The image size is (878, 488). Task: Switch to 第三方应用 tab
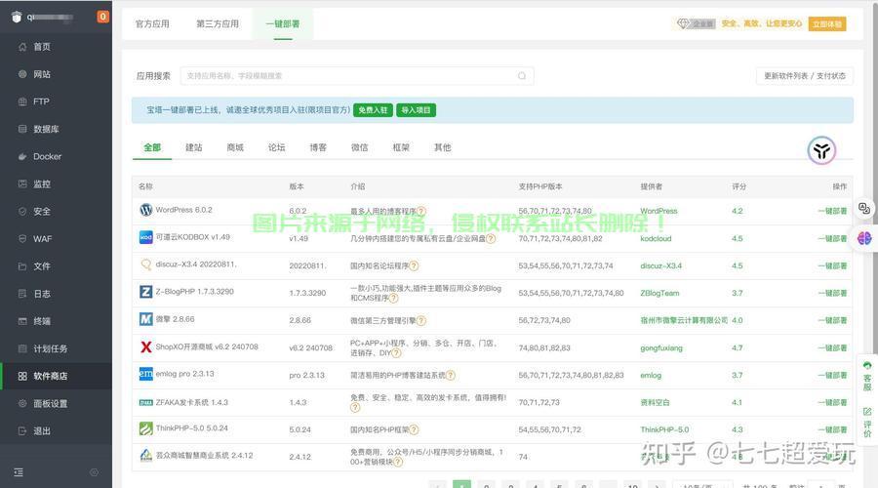(218, 24)
